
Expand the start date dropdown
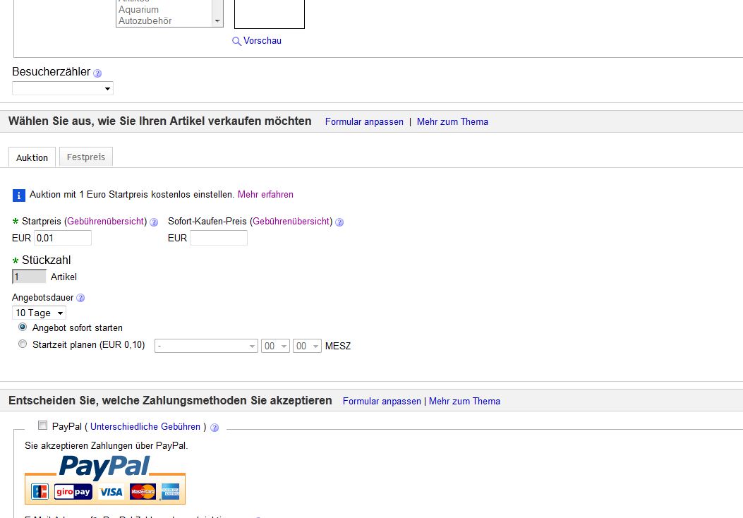click(x=206, y=346)
